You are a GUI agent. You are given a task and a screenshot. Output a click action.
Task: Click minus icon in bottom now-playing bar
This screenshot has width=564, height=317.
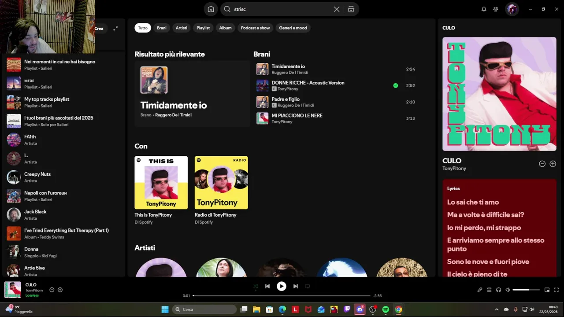52,290
